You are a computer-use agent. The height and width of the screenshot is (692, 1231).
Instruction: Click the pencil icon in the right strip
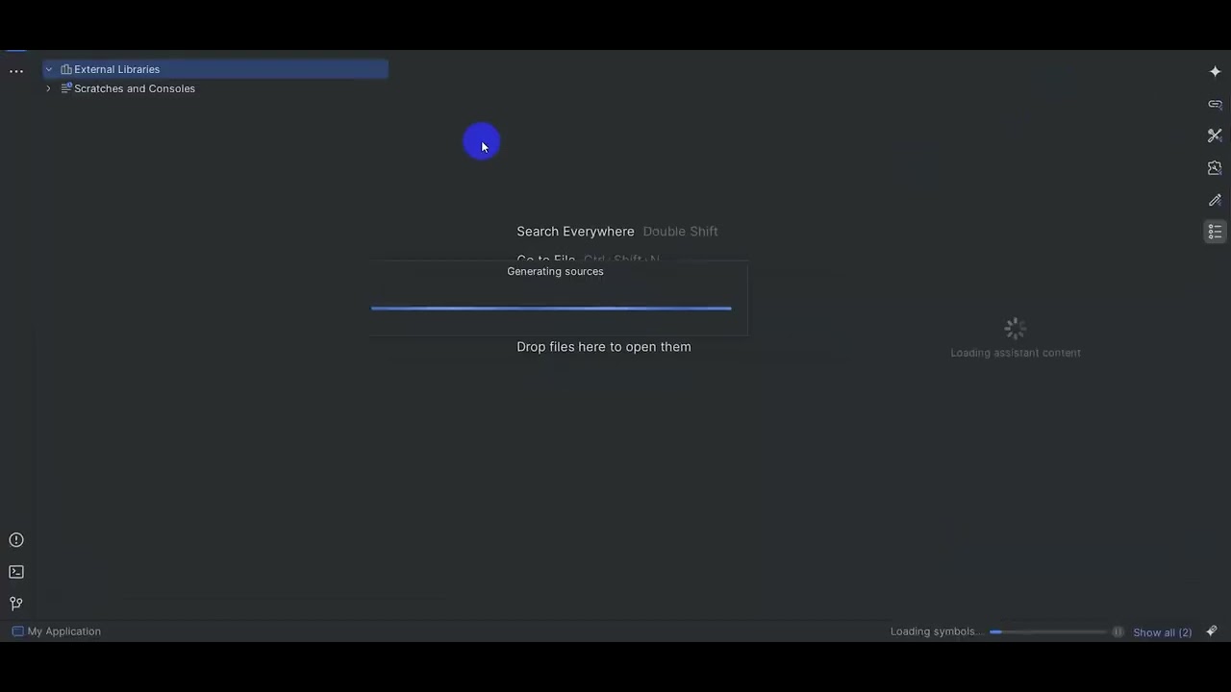[1215, 200]
